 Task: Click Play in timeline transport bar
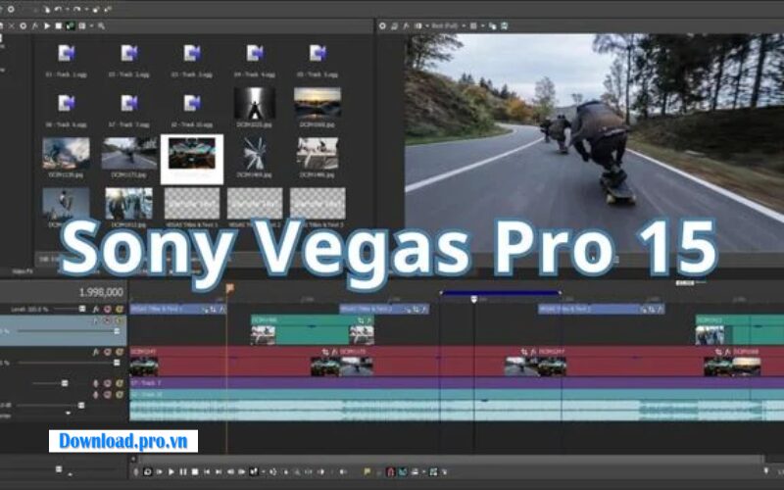tap(171, 471)
